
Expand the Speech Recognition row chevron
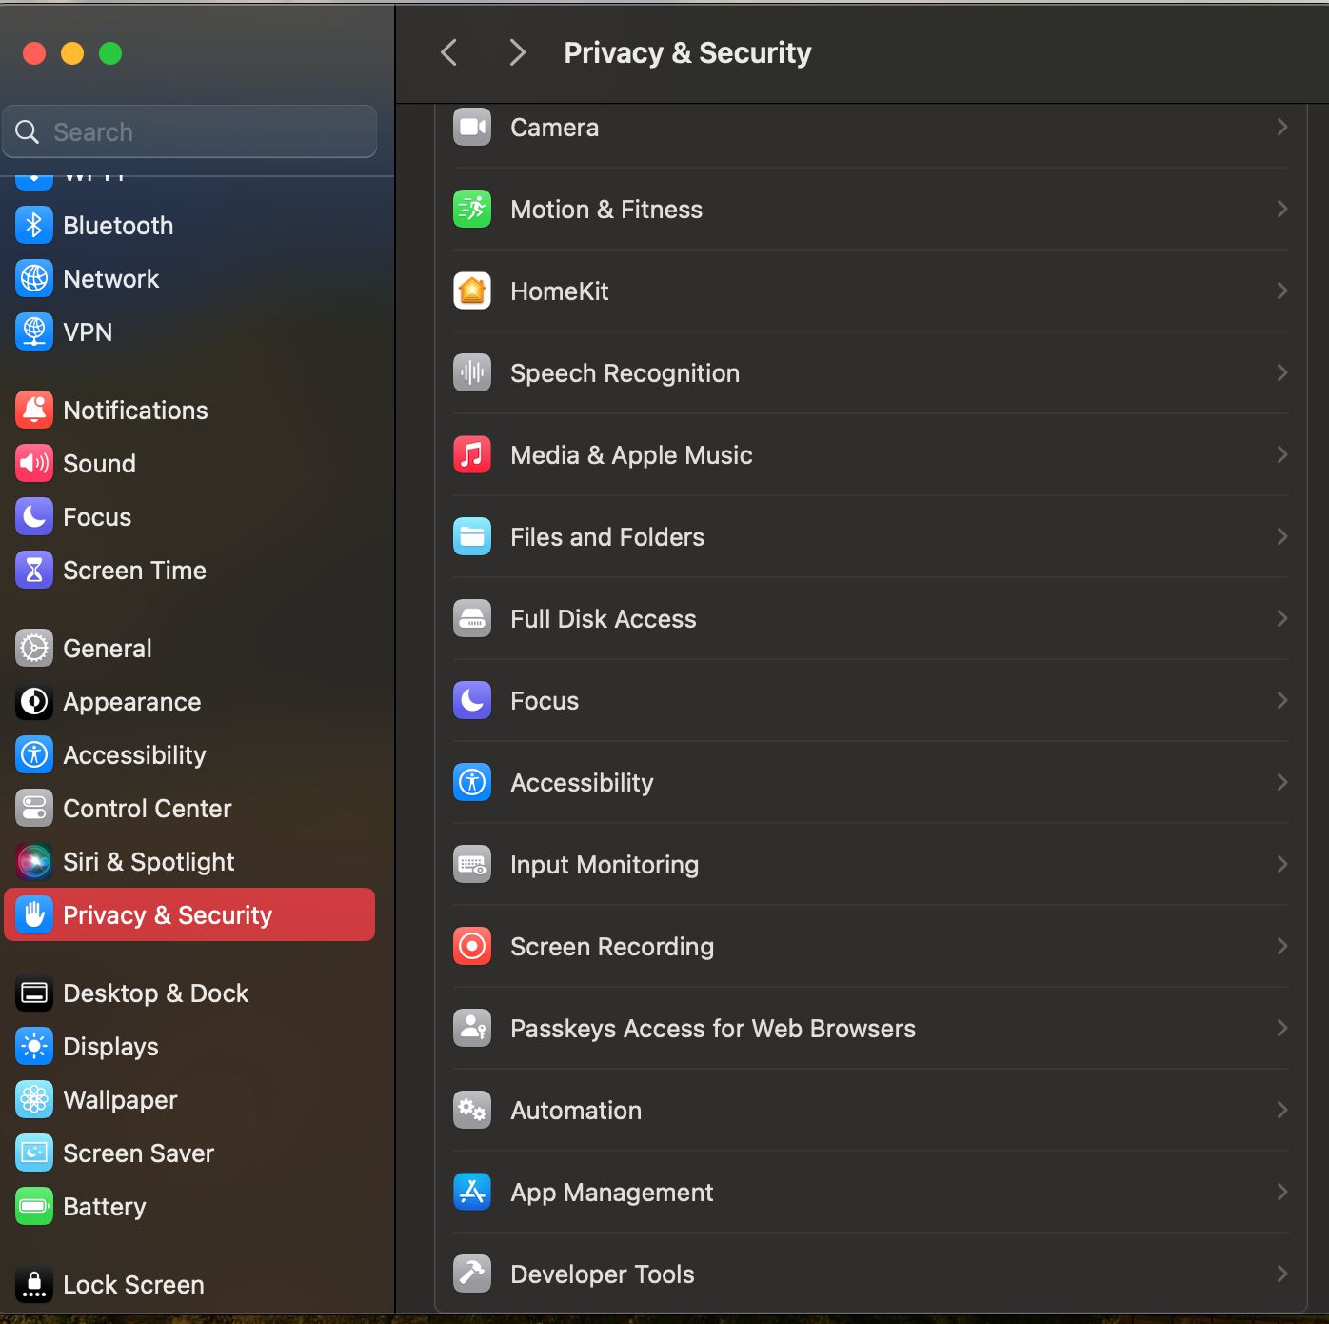coord(1282,373)
